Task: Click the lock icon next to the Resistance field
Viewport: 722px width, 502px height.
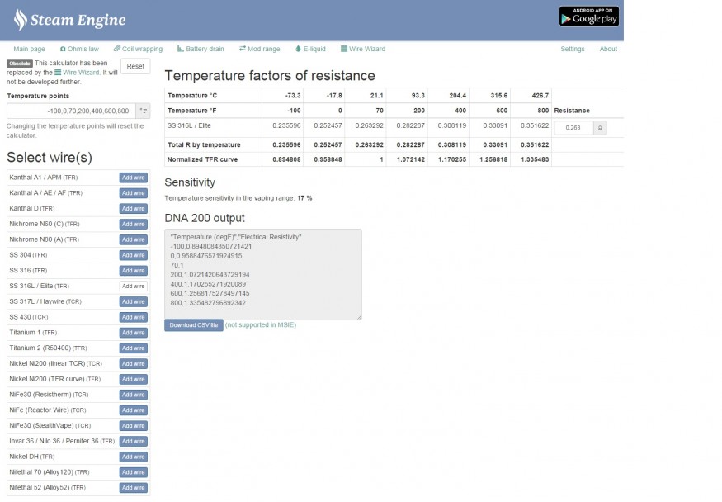Action: pyautogui.click(x=600, y=128)
